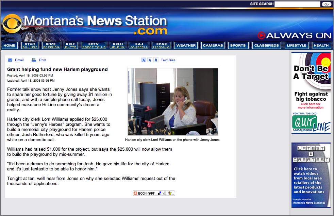Select the smallest text size A
The width and height of the screenshot is (334, 216).
(144, 60)
